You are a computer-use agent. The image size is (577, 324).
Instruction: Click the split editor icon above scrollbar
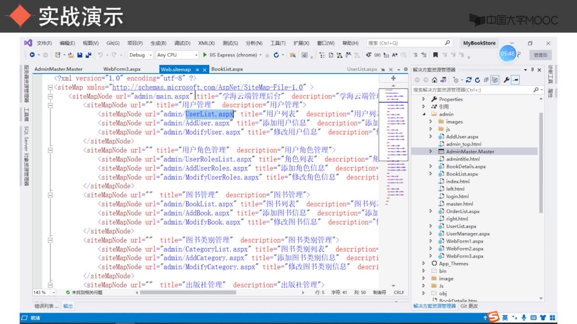pyautogui.click(x=394, y=78)
